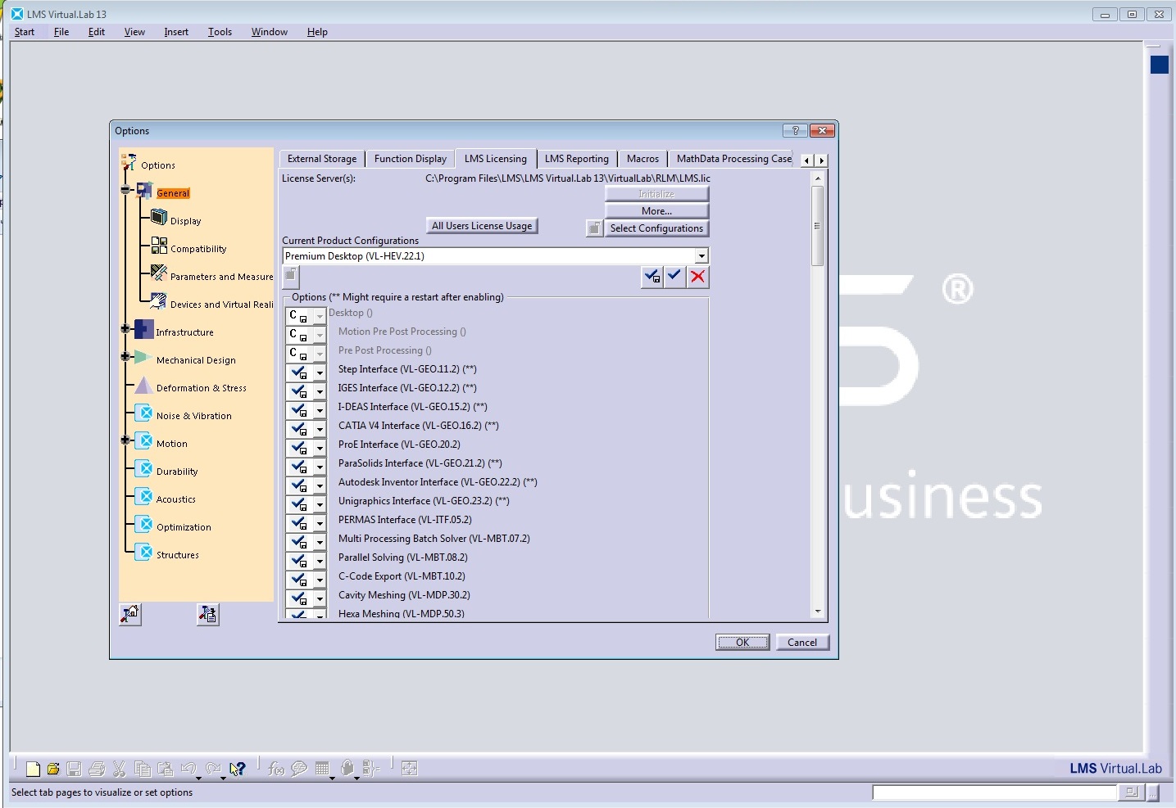Image resolution: width=1176 pixels, height=808 pixels.
Task: Click right arrow to scroll tabs
Action: pyautogui.click(x=821, y=160)
